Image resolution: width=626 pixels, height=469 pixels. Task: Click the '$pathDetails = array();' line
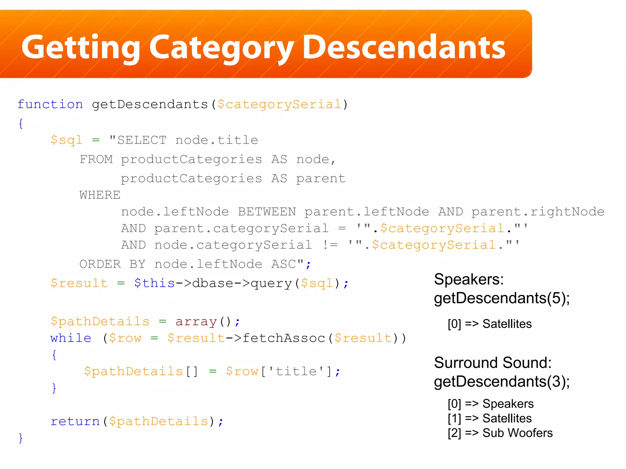click(x=145, y=322)
